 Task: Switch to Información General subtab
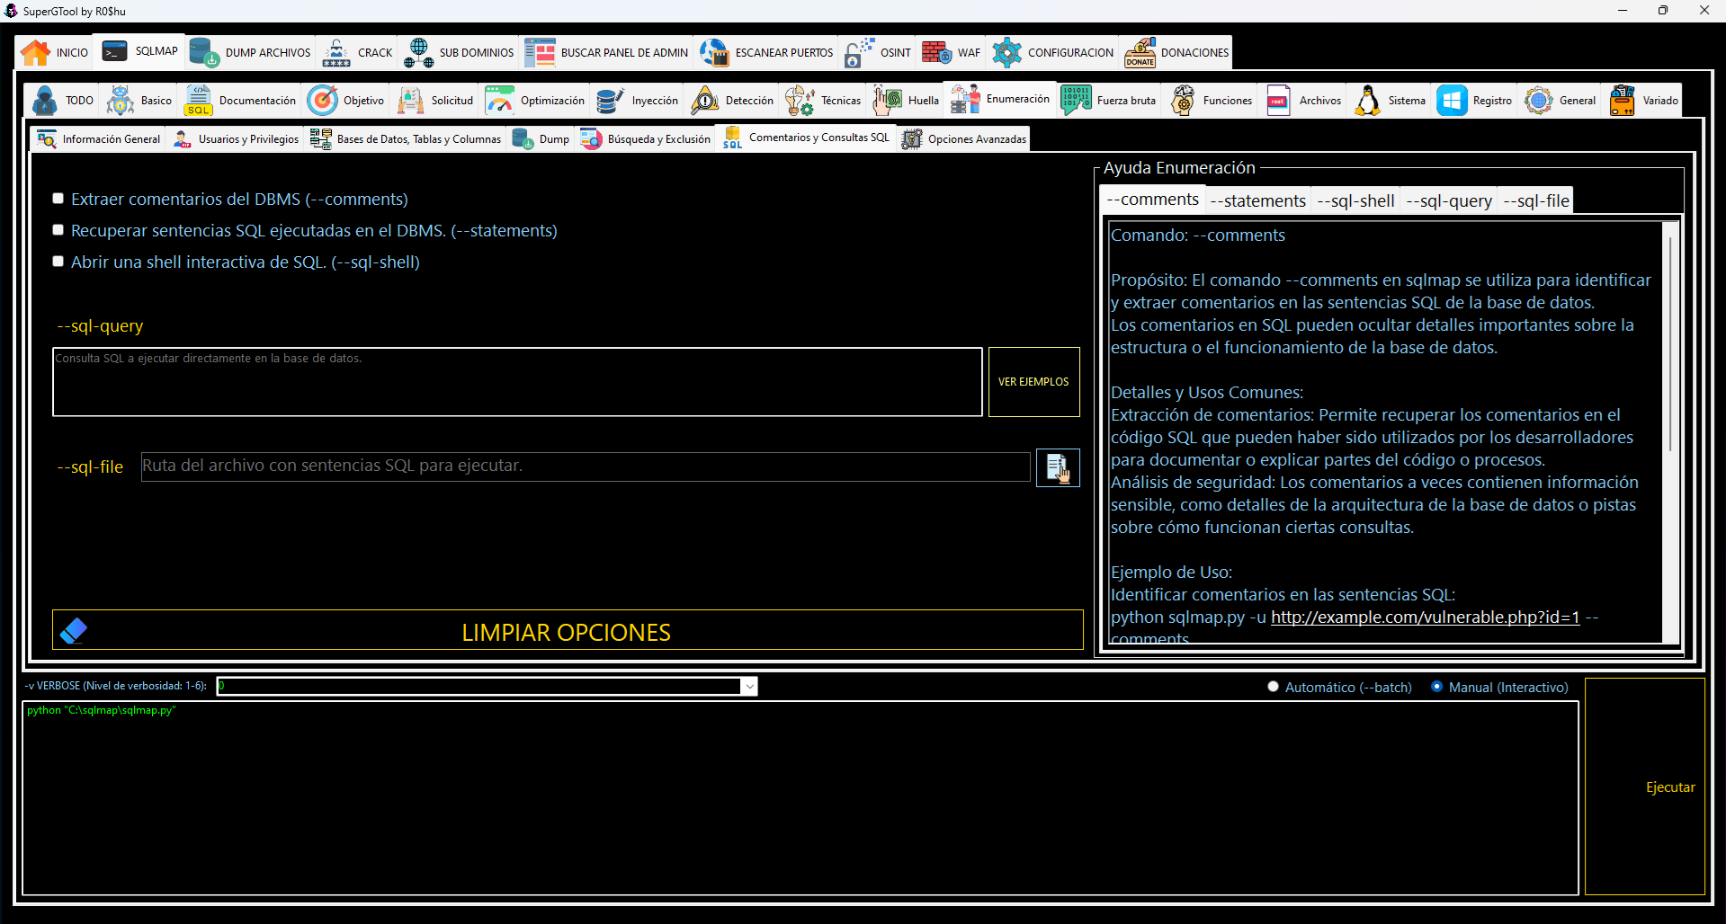coord(99,139)
